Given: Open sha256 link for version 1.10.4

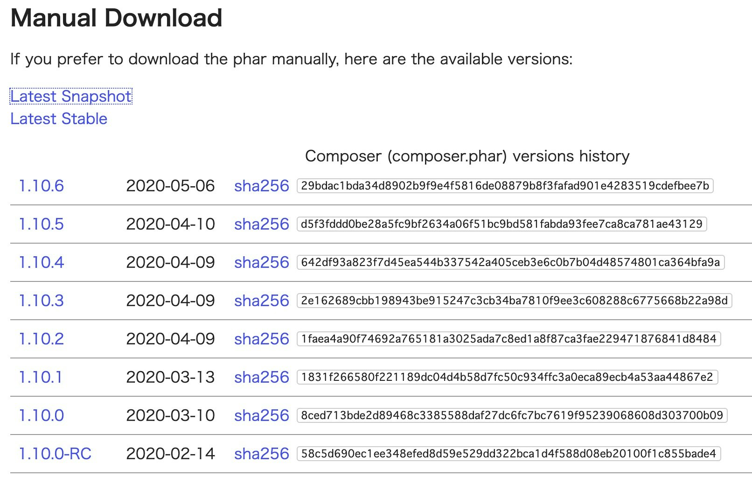Looking at the screenshot, I should (x=262, y=262).
